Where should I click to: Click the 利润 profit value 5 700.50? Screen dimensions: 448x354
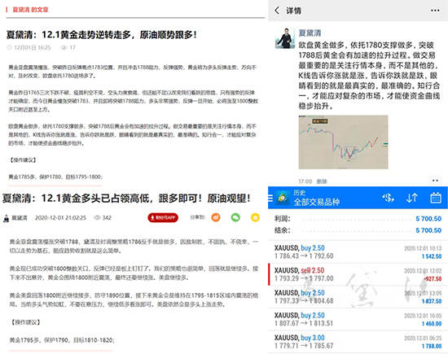tap(428, 219)
